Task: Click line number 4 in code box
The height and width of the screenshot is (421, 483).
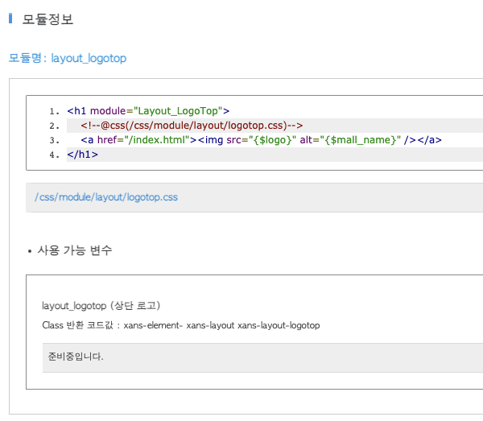Action: coord(54,155)
